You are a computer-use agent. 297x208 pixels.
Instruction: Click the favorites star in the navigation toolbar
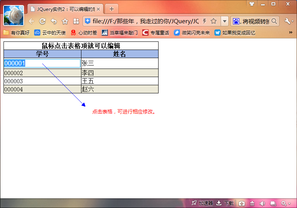point(65,21)
